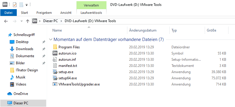Viewport: 235px width, 107px height.
Task: Click the Dieser PC computer icon in sidebar
Action: click(x=10, y=103)
